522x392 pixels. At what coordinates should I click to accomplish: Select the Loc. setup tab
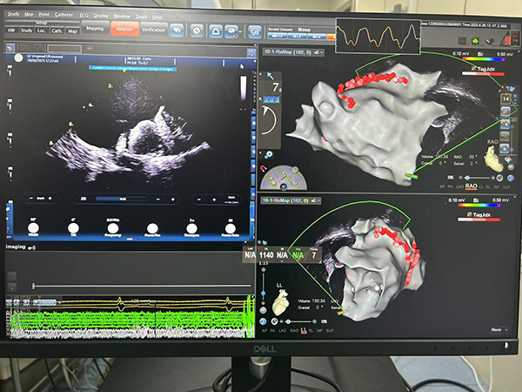41,30
